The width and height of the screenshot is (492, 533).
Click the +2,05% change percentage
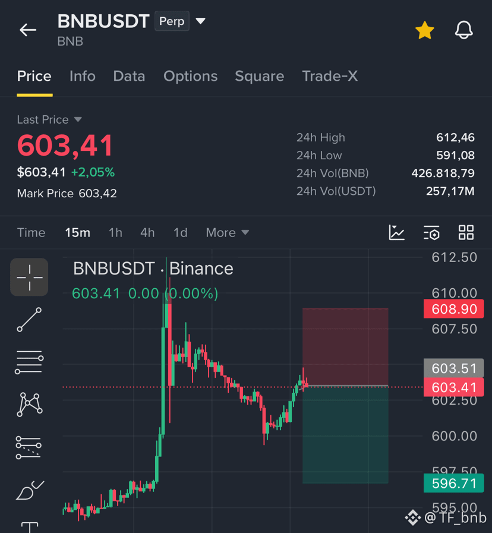[x=93, y=172]
